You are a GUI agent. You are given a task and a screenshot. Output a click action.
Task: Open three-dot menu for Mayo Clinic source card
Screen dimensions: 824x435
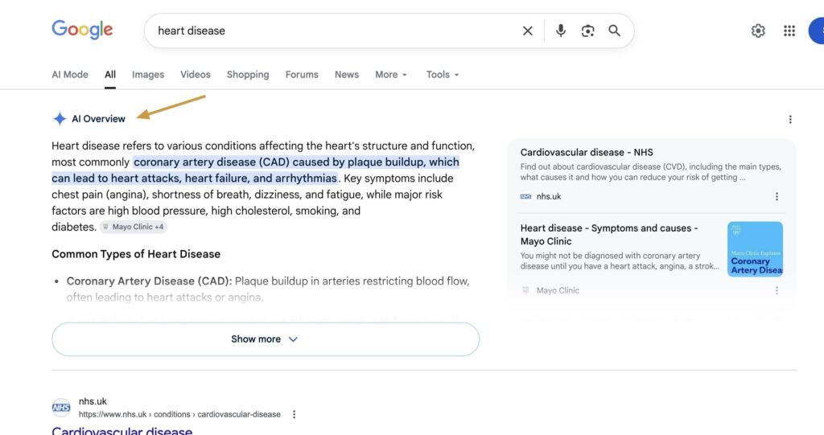point(777,290)
